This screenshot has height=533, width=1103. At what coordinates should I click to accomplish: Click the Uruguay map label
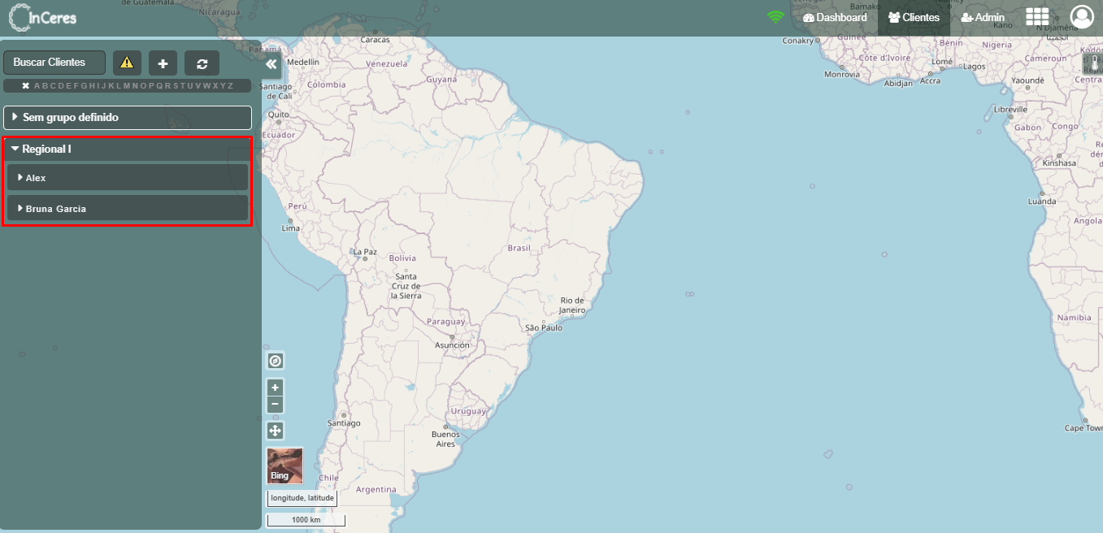(x=468, y=411)
